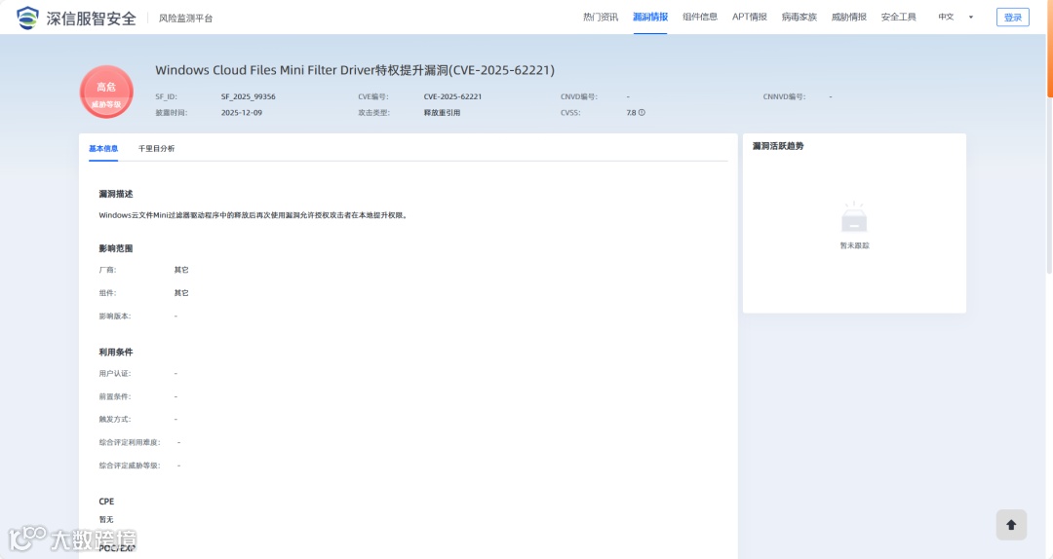The width and height of the screenshot is (1053, 559).
Task: Click the 前置条件 label
Action: pos(115,396)
